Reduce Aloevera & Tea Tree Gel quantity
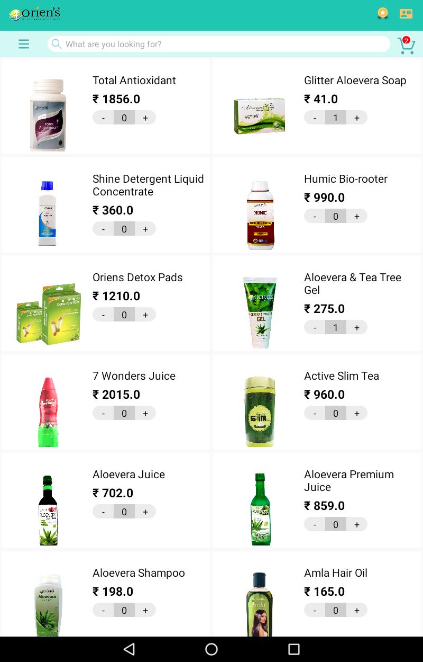This screenshot has height=662, width=423. pyautogui.click(x=315, y=327)
